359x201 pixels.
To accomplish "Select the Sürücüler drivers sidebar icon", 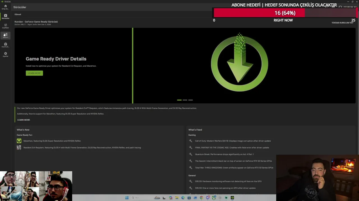I will (x=5, y=16).
